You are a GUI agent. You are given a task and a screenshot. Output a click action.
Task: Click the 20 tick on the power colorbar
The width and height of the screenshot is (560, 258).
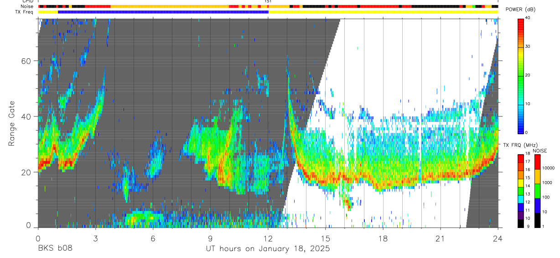point(528,75)
